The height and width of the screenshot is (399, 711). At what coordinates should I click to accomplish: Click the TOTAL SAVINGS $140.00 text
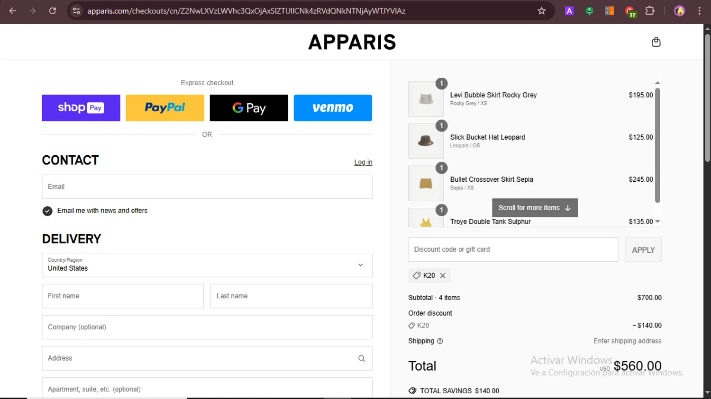(459, 391)
